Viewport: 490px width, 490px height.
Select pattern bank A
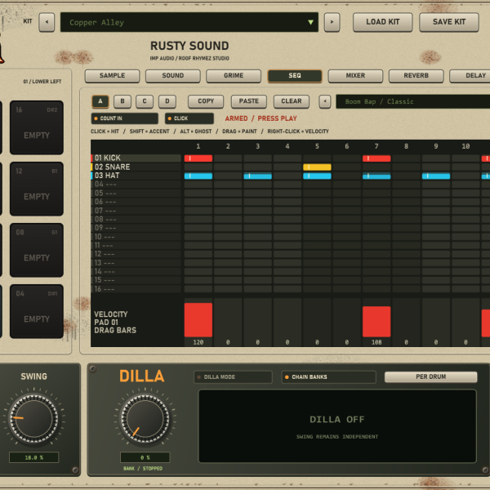pos(100,101)
